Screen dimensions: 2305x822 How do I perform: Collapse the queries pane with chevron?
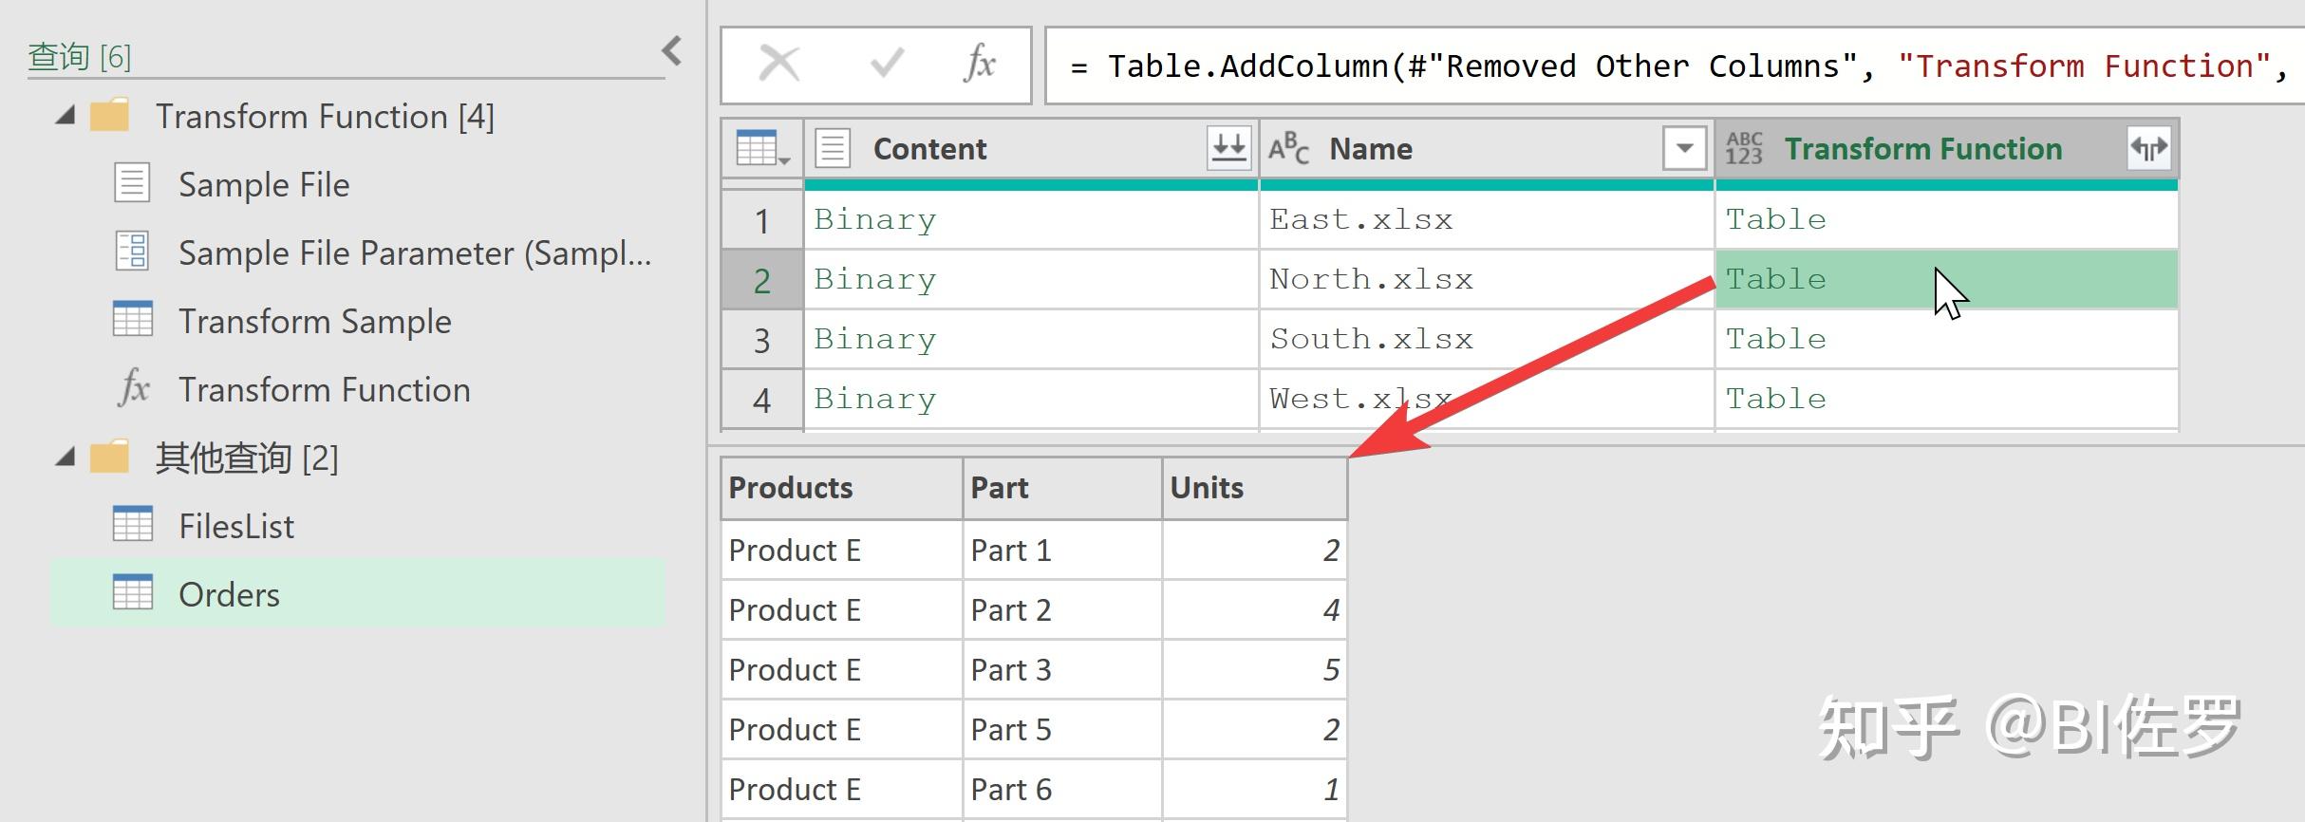coord(671,50)
